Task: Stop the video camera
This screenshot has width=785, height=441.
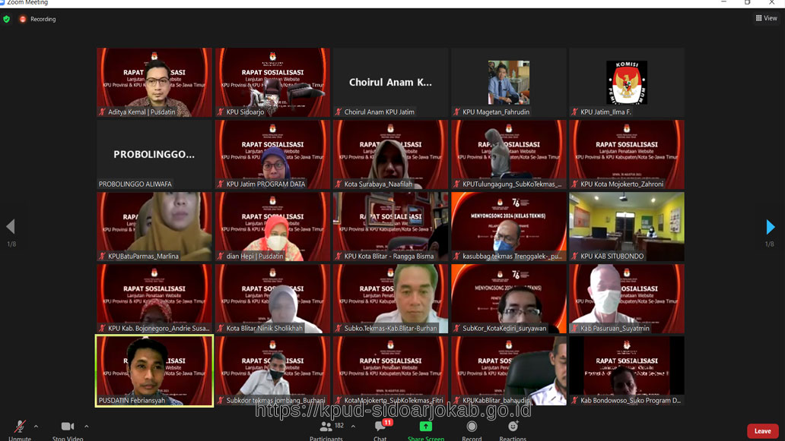Action: pyautogui.click(x=68, y=428)
